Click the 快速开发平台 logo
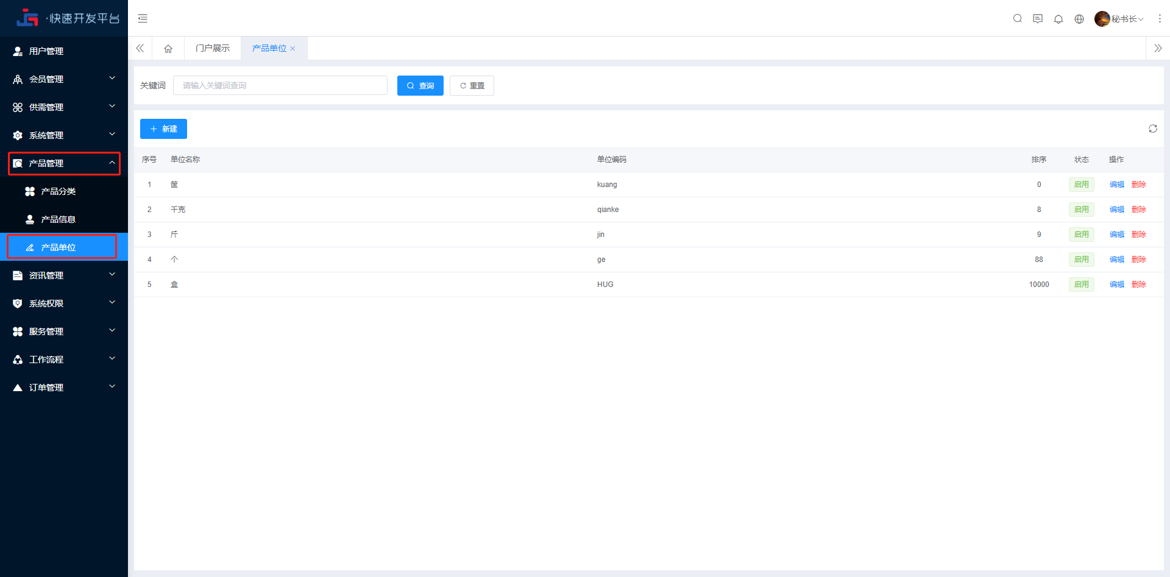This screenshot has height=577, width=1170. [68, 18]
